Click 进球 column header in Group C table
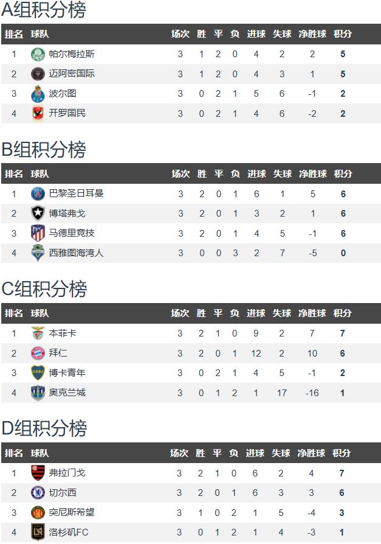381x544 pixels. click(256, 313)
